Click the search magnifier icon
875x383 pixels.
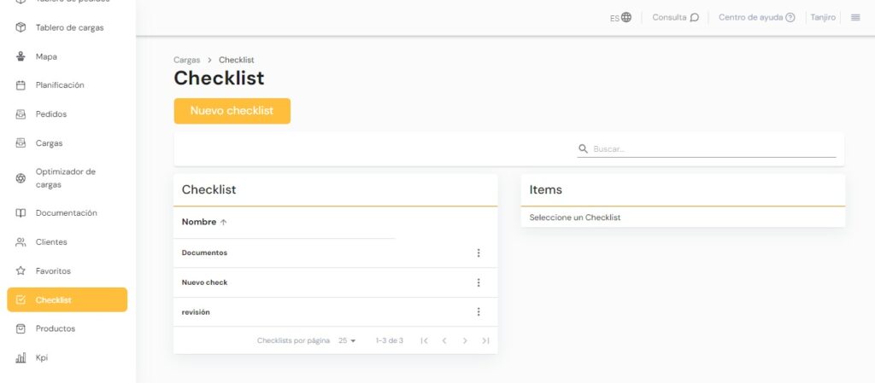pyautogui.click(x=584, y=148)
